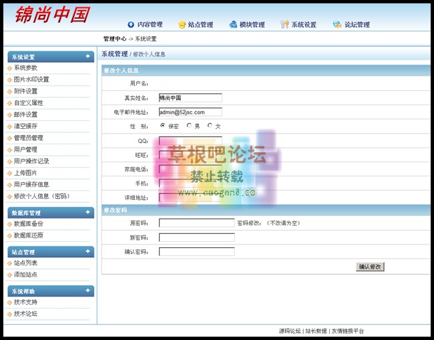Click the 模块管理 icon in top navigation
434x340 pixels.
click(233, 25)
